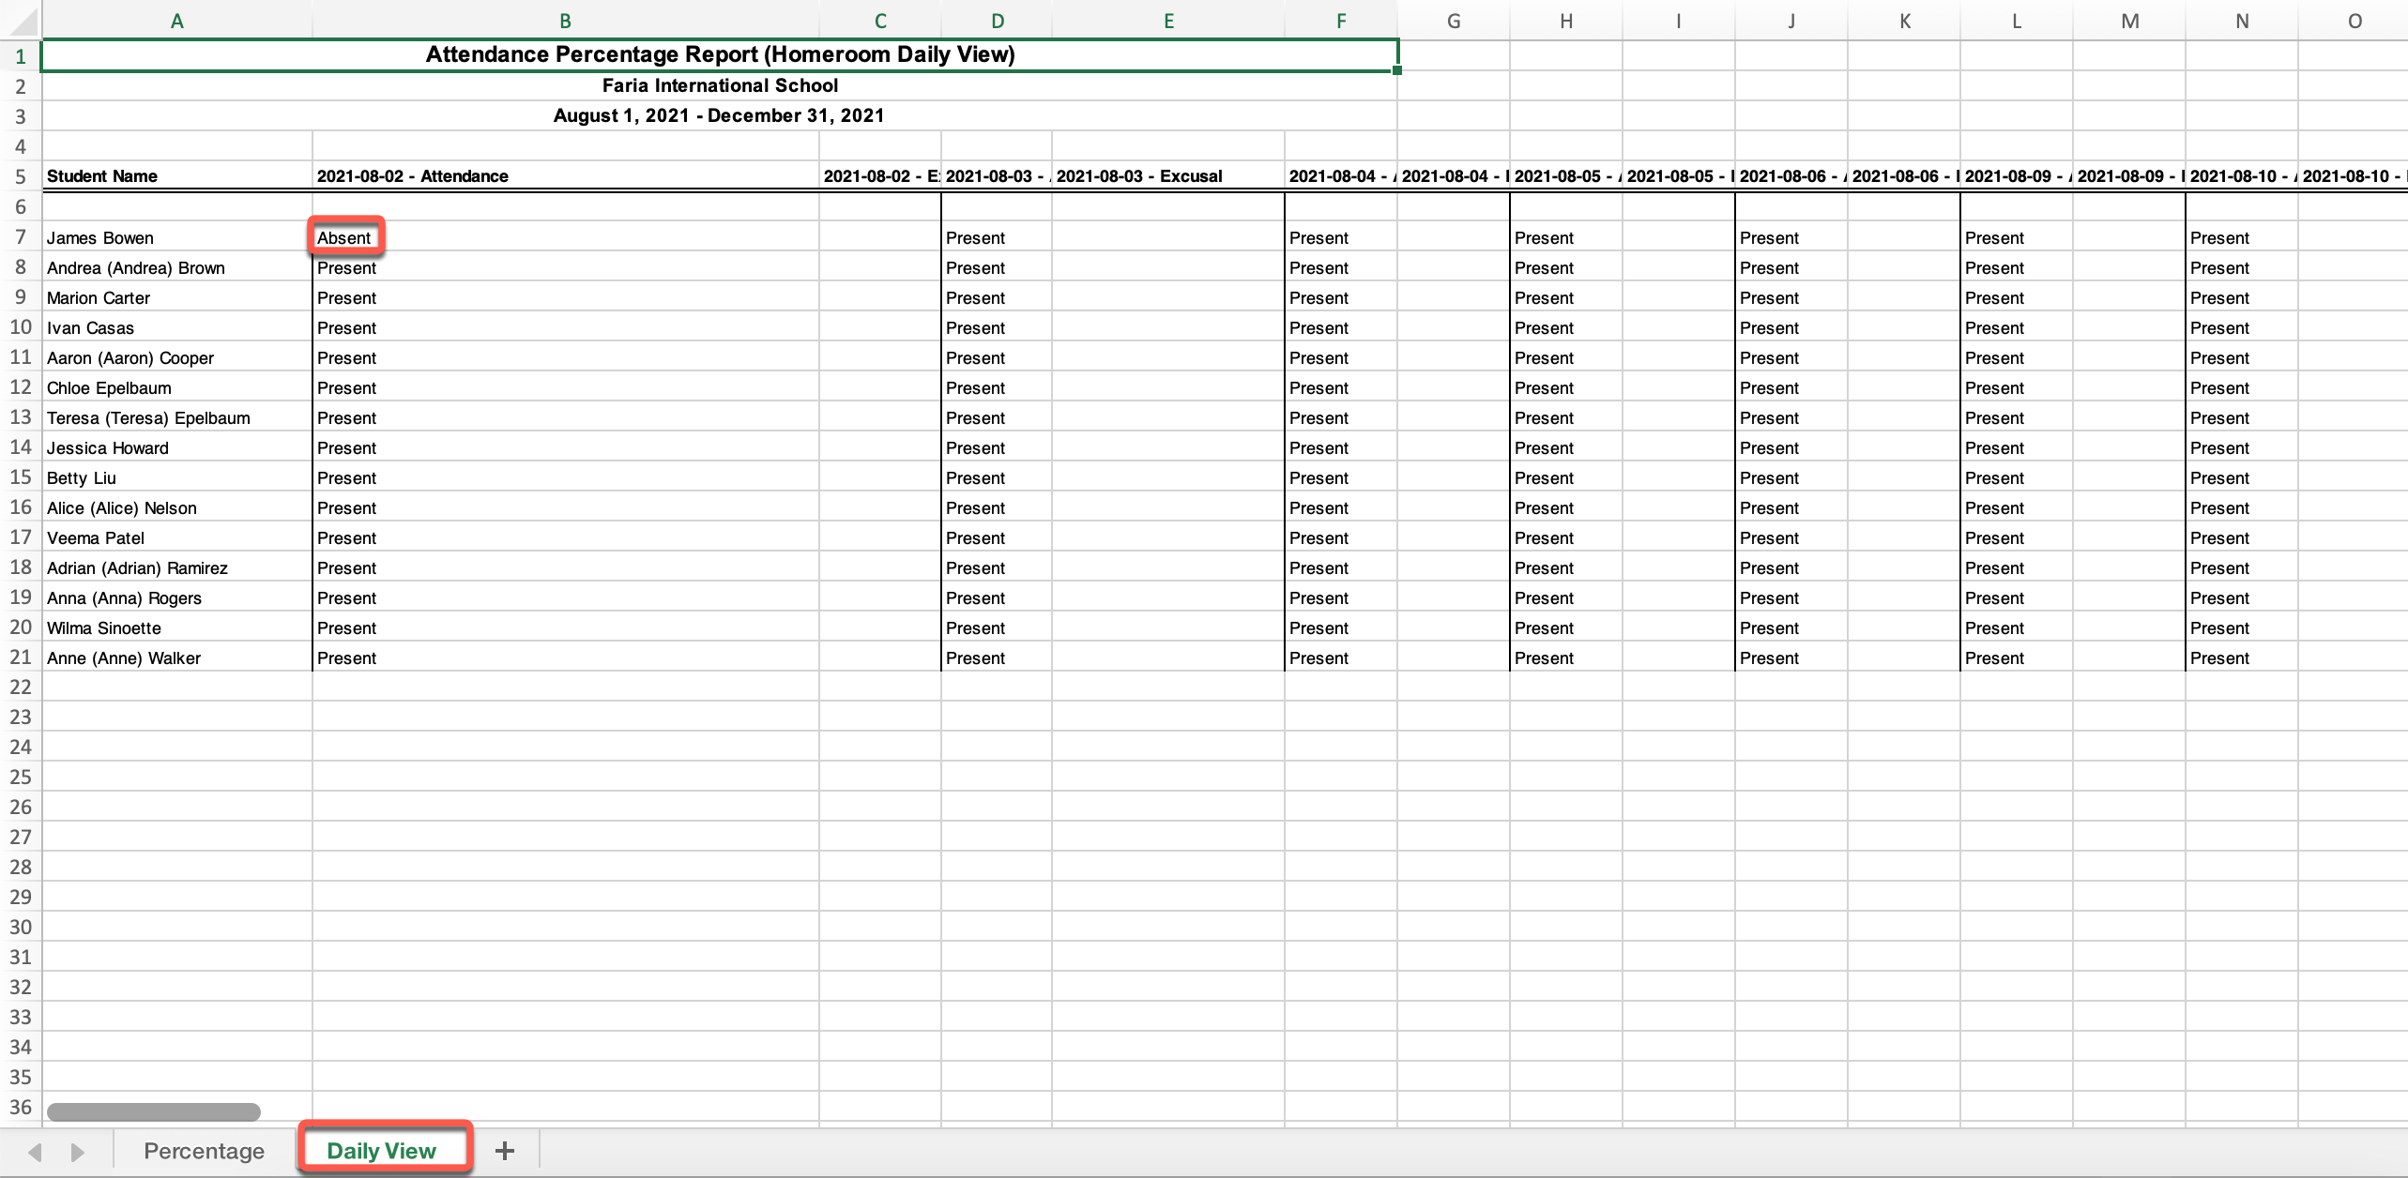
Task: Select column G header
Action: coord(1453,21)
